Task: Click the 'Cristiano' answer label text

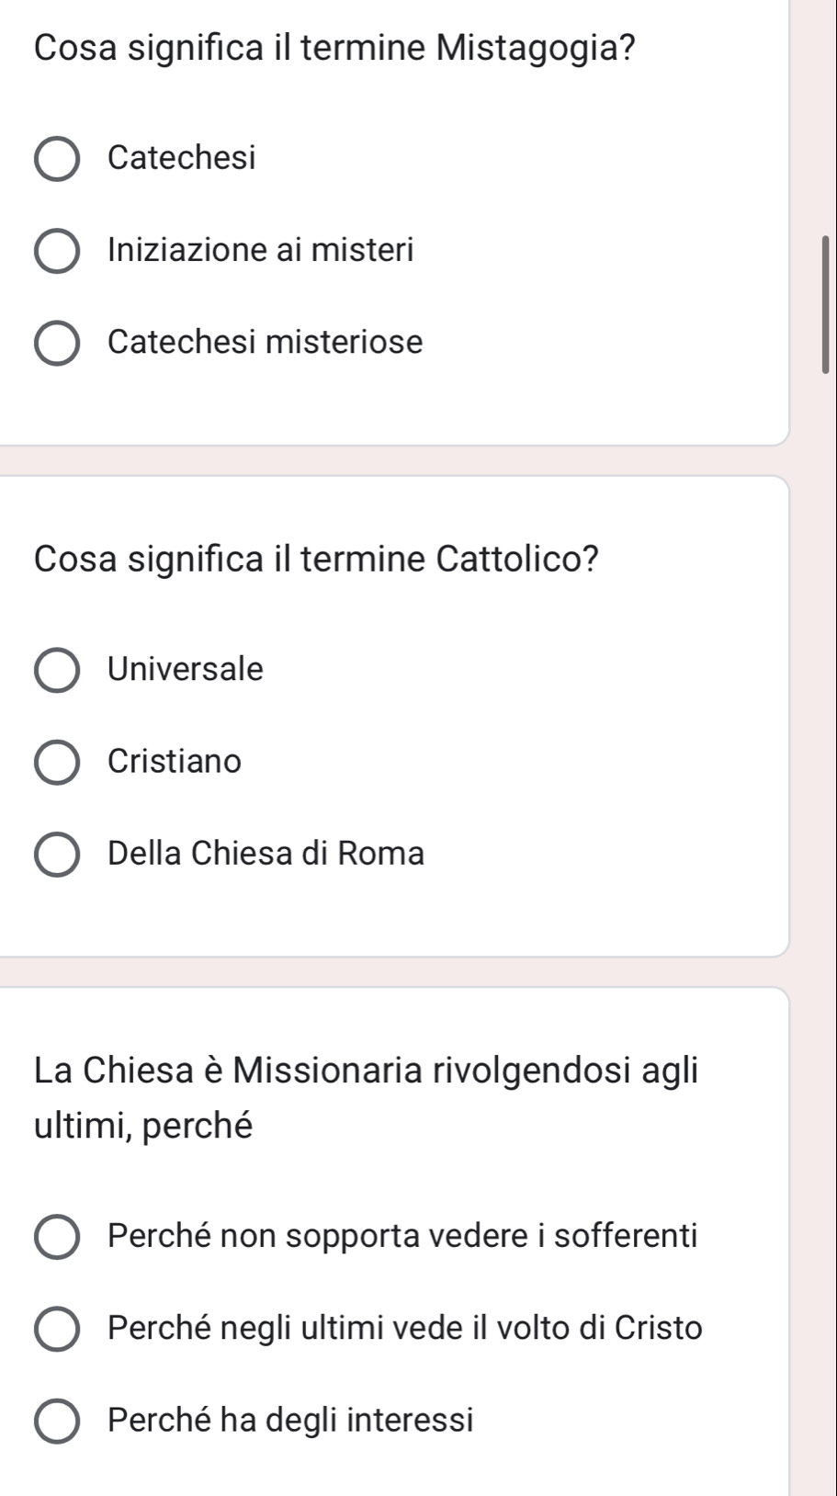Action: (x=175, y=761)
